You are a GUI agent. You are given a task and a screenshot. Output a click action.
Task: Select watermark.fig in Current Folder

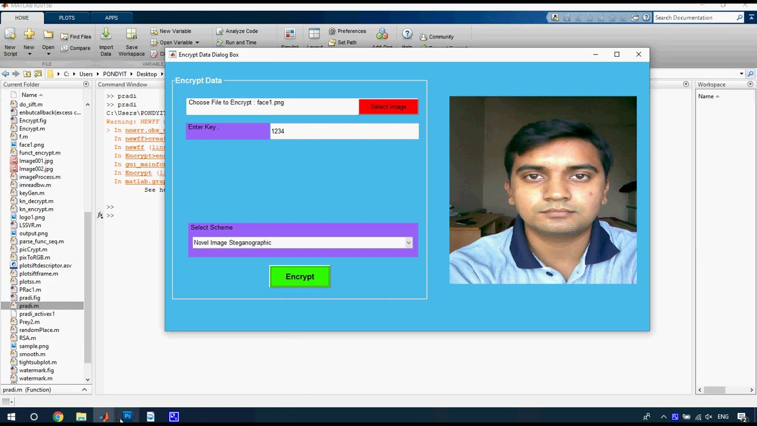pos(36,370)
